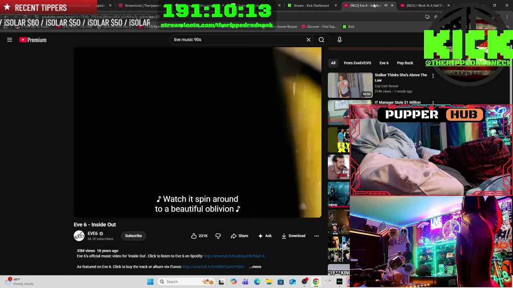Open options menu for Stalker video
Screen dimensions: 513x288
433,76
